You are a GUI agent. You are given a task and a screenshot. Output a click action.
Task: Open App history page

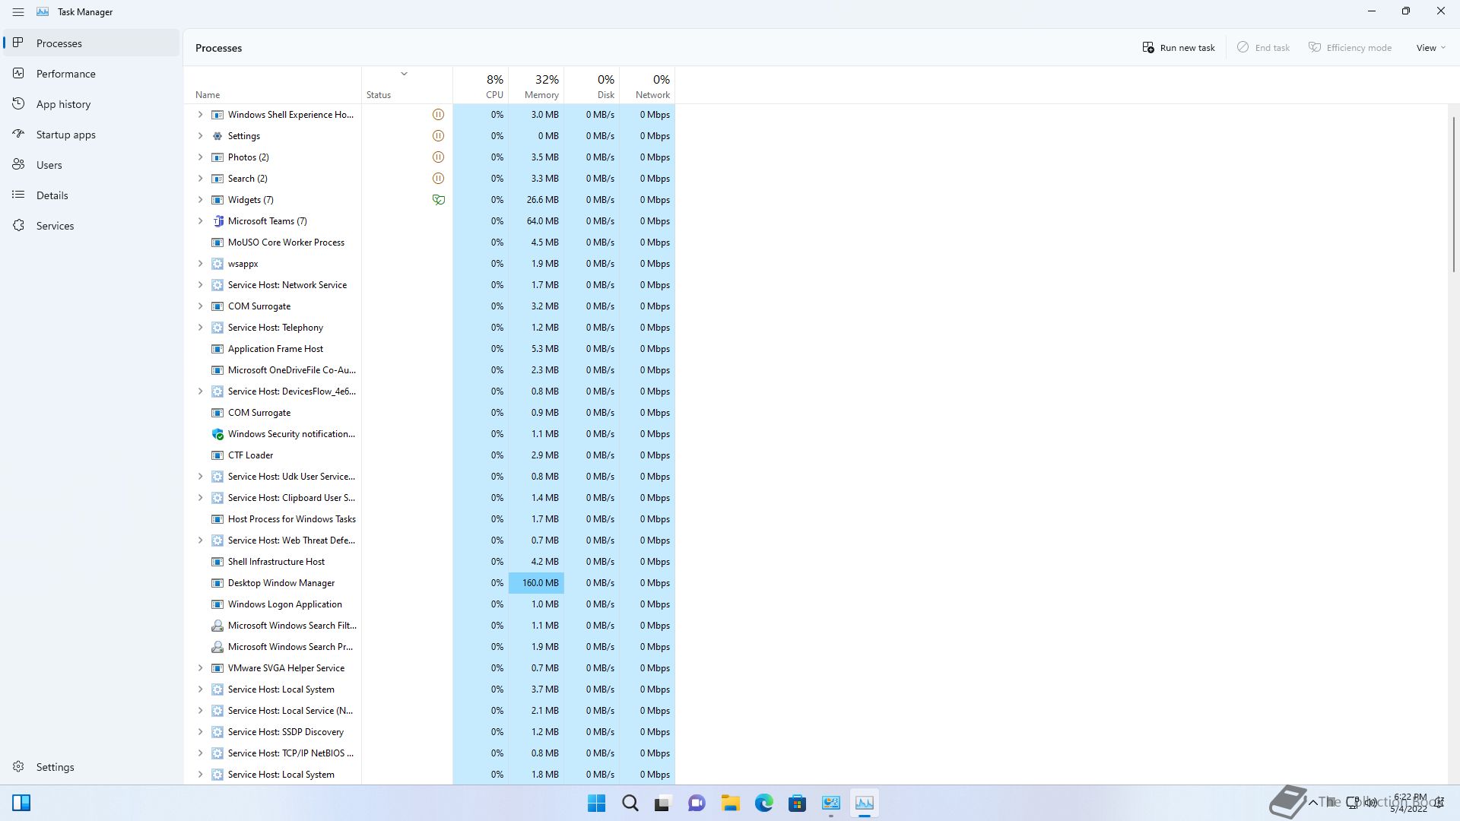click(x=91, y=104)
